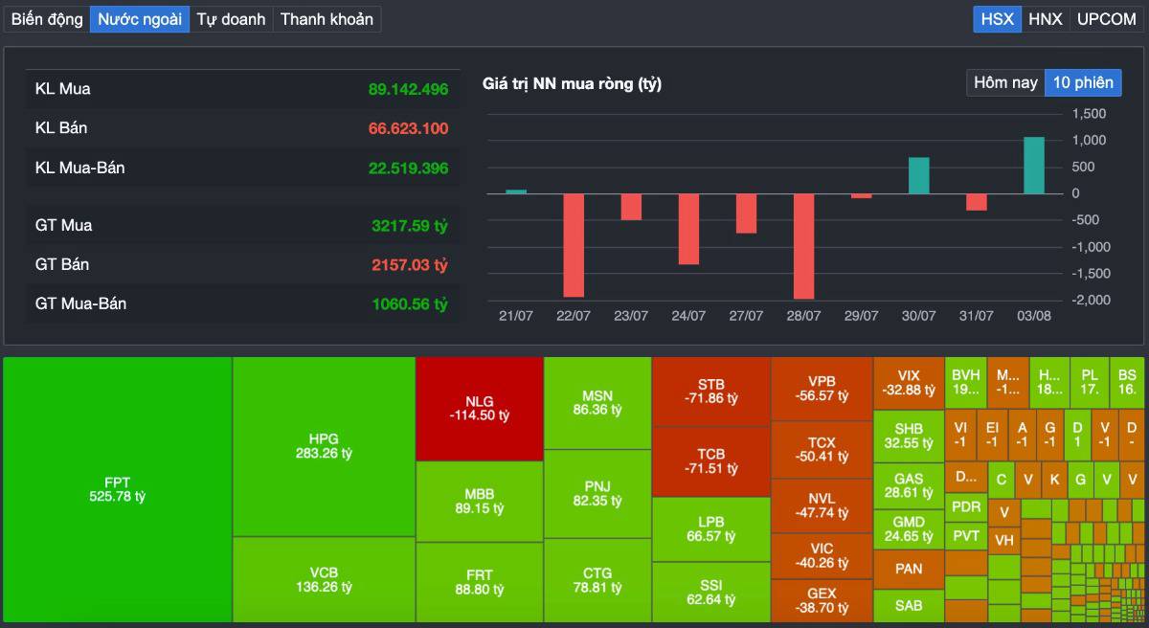
Task: Switch to the HNX exchange
Action: click(x=1045, y=19)
